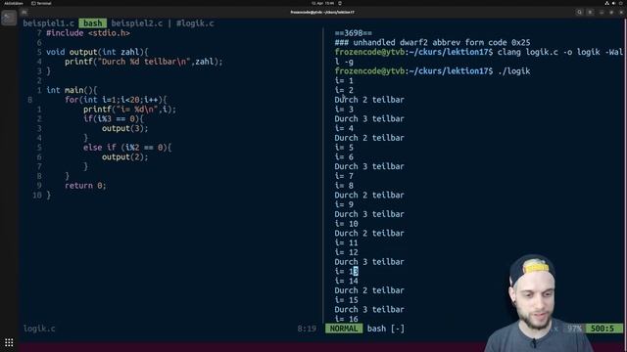Select the highlighted bash vim tab
The width and height of the screenshot is (627, 352).
tap(92, 23)
